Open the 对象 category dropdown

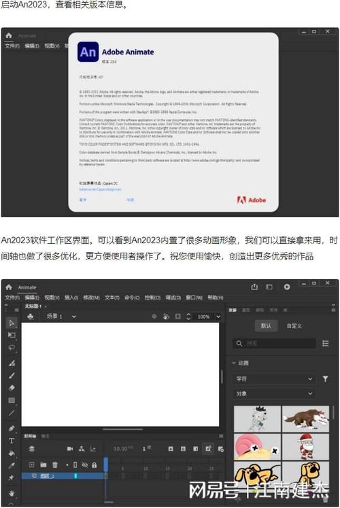pyautogui.click(x=274, y=394)
